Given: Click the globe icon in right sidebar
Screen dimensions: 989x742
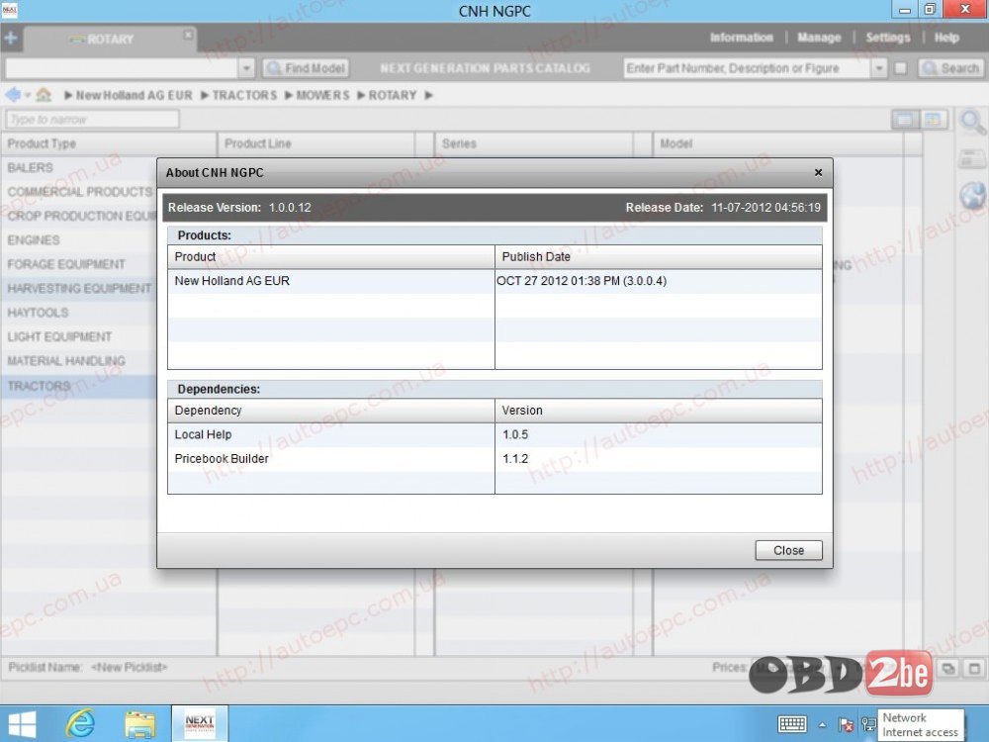Looking at the screenshot, I should tap(972, 195).
